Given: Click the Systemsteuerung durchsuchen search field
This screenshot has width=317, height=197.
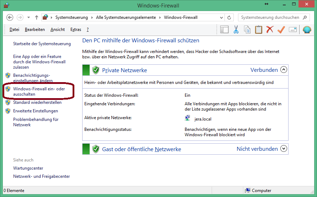Looking at the screenshot, I should (270, 17).
